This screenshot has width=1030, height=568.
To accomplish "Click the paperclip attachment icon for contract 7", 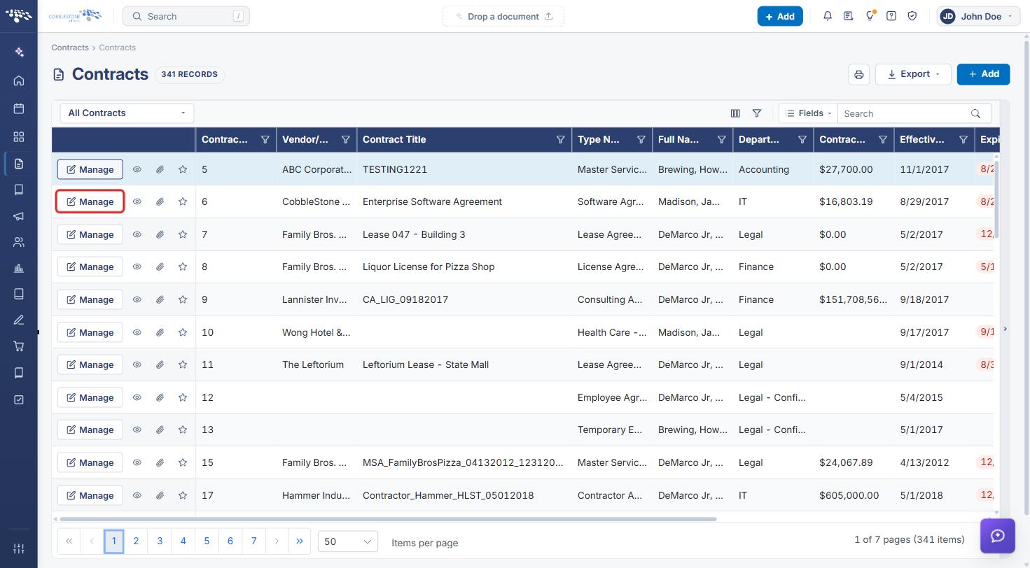I will pyautogui.click(x=160, y=234).
